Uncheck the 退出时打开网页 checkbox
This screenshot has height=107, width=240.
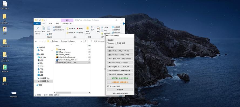point(108,86)
